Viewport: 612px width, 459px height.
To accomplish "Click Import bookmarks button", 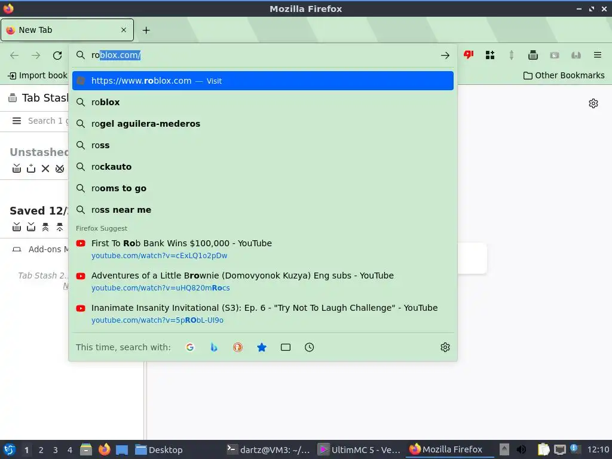I will click(x=38, y=75).
